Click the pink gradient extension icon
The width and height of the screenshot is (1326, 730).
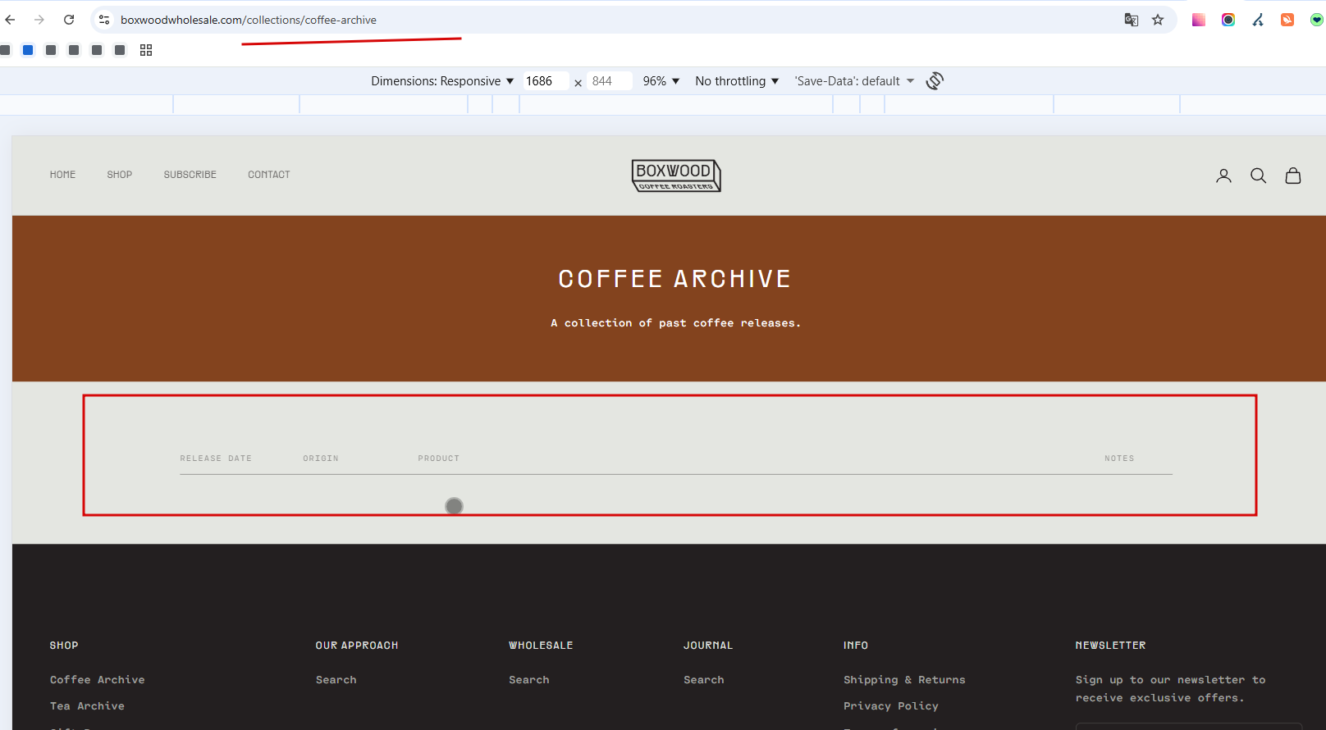1199,20
